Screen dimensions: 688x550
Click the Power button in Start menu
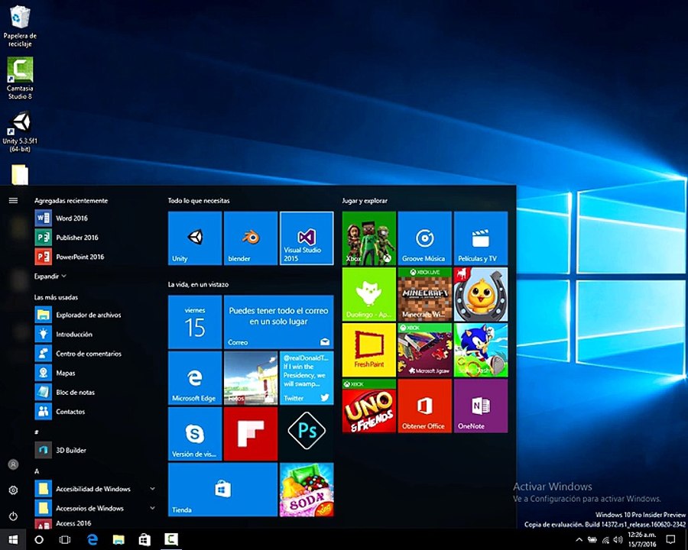coord(13,516)
